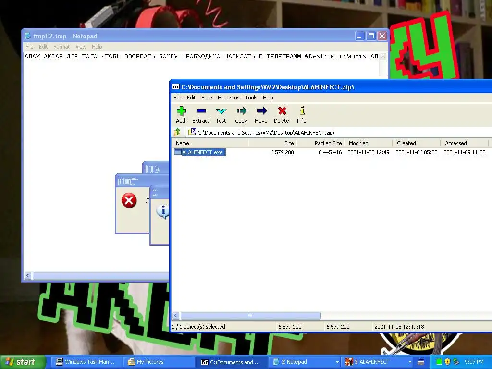Close the tmpF2.tmp Notepad window
492x369 pixels.
pos(382,36)
